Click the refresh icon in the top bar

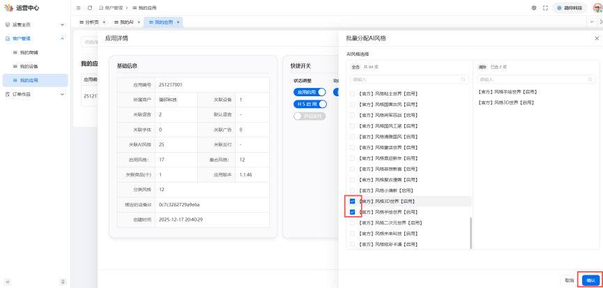click(90, 8)
